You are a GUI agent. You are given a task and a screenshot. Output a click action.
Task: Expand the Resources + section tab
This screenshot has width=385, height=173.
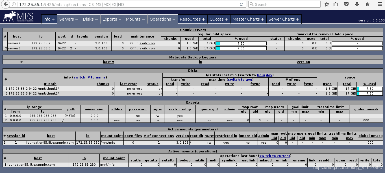pos(192,19)
